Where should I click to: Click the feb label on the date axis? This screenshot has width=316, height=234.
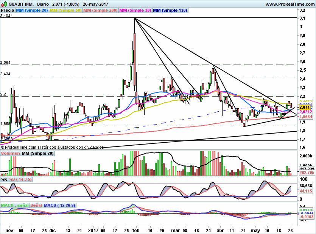click(x=136, y=230)
